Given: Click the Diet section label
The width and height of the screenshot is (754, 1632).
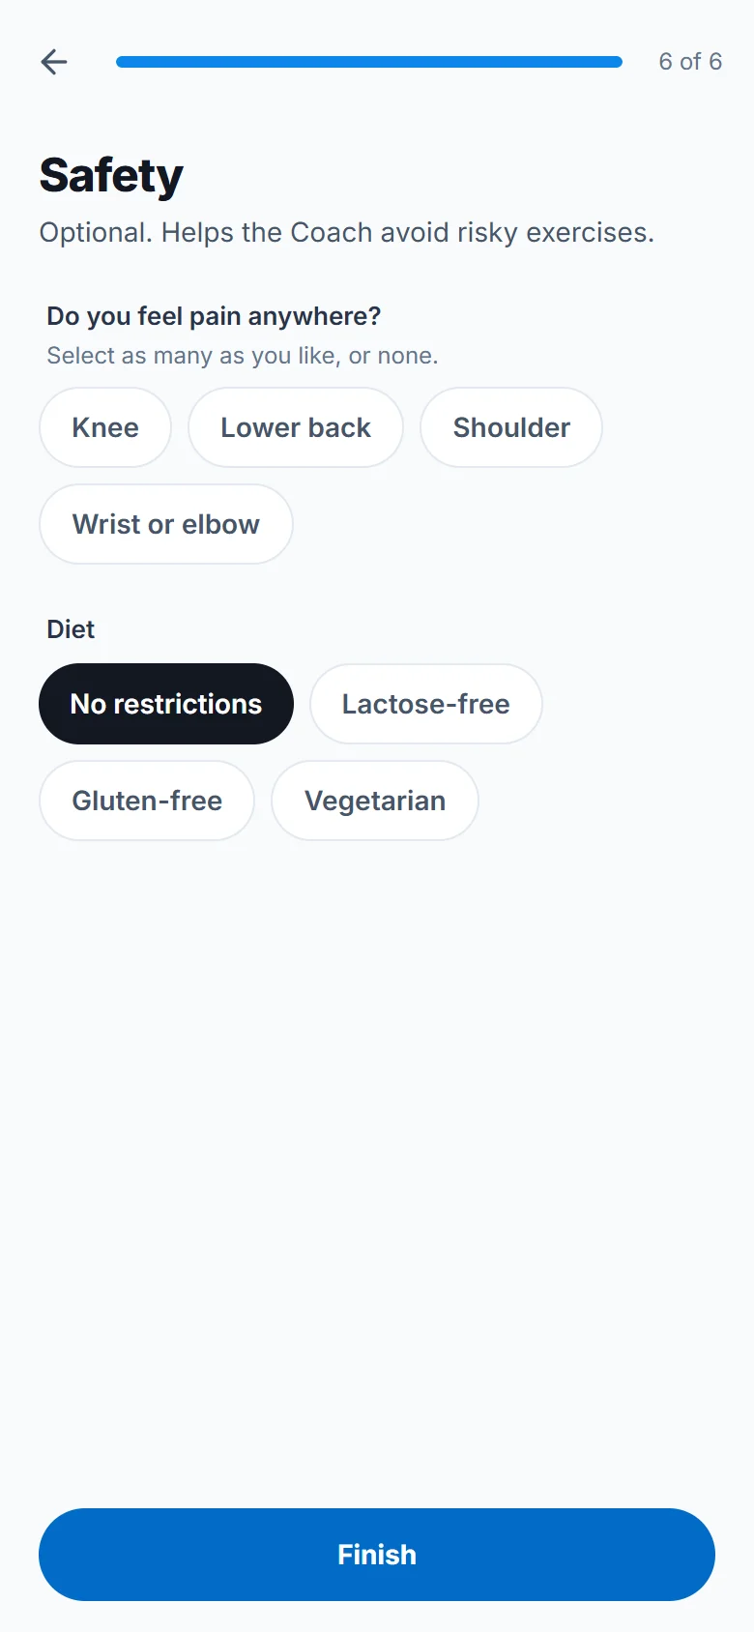Looking at the screenshot, I should pyautogui.click(x=71, y=629).
